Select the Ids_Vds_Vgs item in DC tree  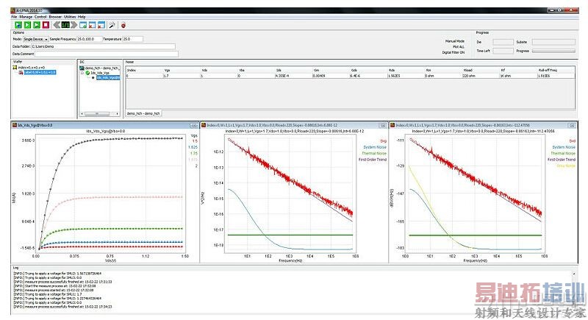click(x=100, y=73)
